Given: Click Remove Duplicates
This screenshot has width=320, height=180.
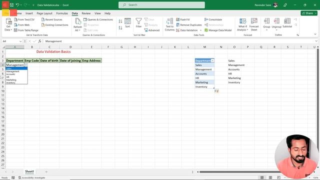Looking at the screenshot, I should [189, 25].
